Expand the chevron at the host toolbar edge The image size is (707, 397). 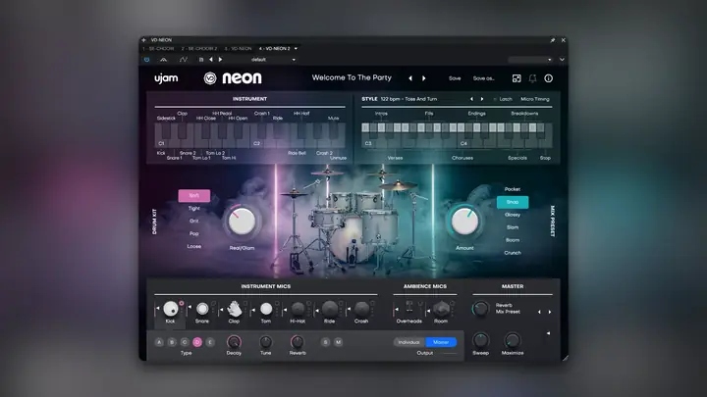click(x=562, y=60)
